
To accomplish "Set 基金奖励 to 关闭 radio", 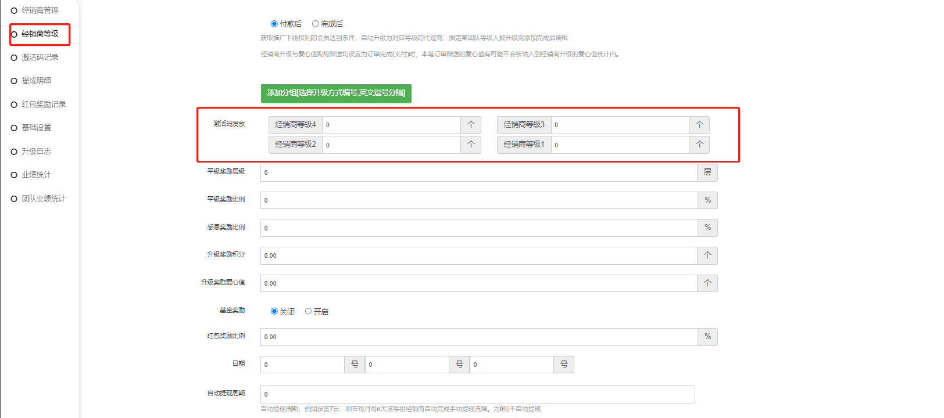I will pyautogui.click(x=274, y=311).
